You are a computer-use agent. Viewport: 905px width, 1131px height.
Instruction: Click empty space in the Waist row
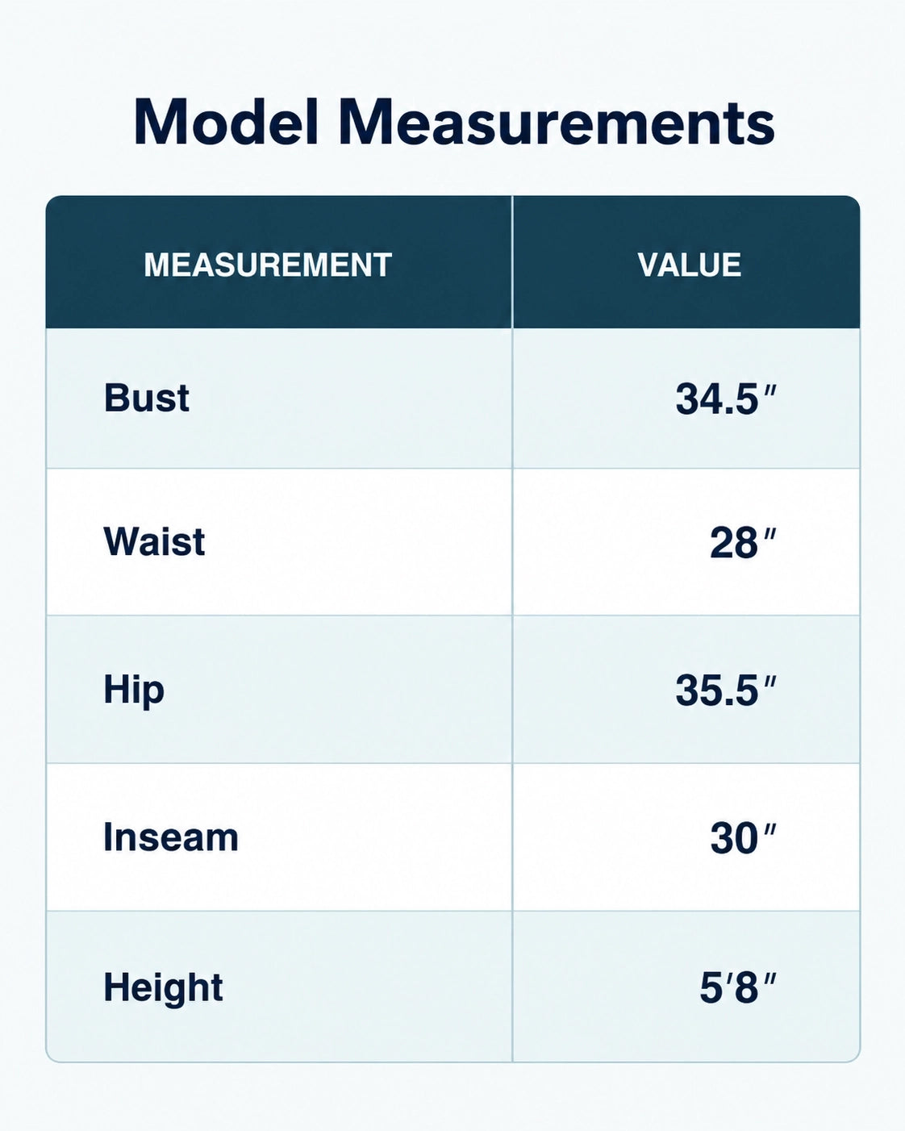355,542
